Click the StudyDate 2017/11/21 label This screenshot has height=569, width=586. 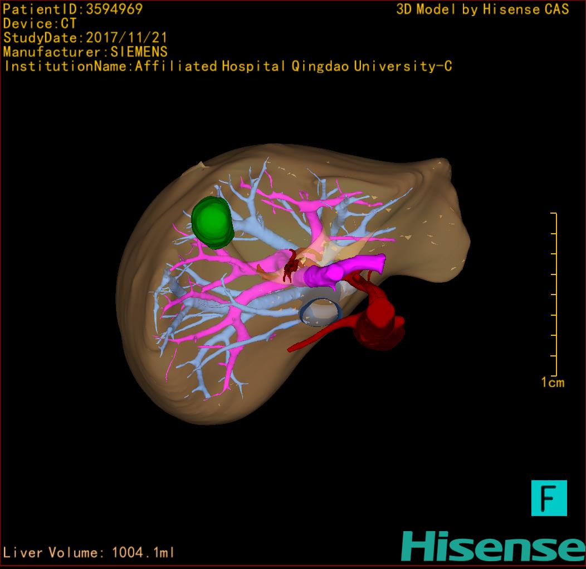tap(85, 38)
